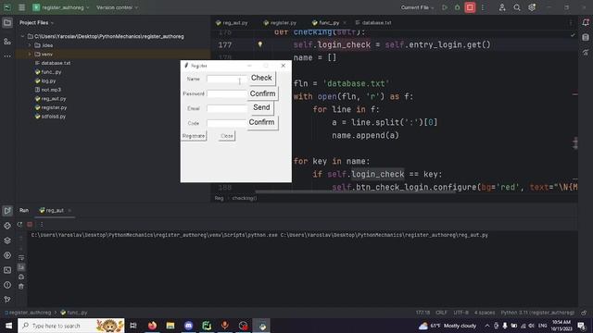Show hidden system tray icons
593x333 pixels.
tap(487, 326)
